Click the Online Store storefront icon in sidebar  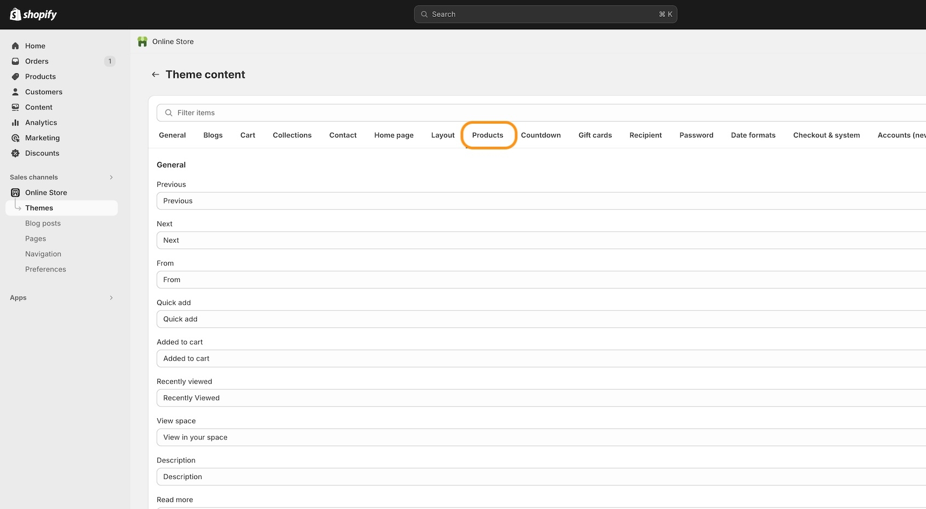[x=15, y=193]
